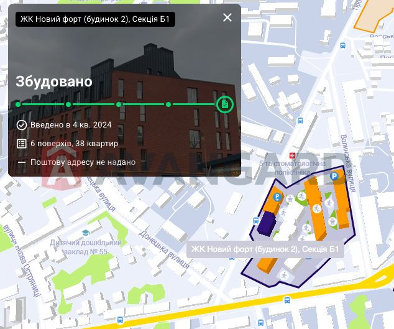Screen dimensions: 394x329
Task: Click the sports icon at the complex's southern tip
Action: [284, 274]
